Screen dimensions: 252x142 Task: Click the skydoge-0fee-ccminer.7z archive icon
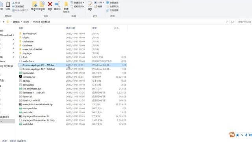point(20,116)
